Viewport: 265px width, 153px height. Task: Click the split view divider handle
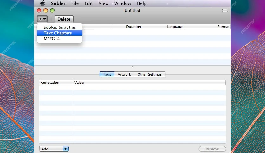tap(132, 67)
